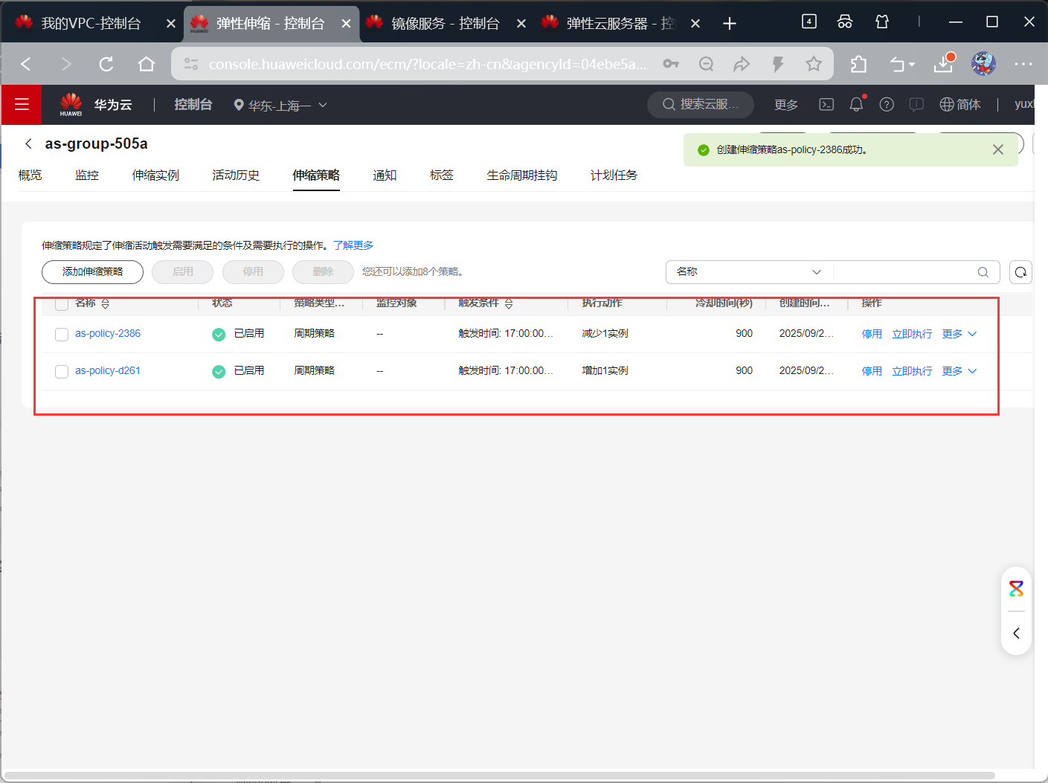Viewport: 1048px width, 783px height.
Task: Open the colorful assistant icon at right edge
Action: tap(1016, 589)
